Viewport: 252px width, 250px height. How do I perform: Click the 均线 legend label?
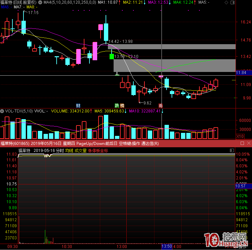[69, 151]
